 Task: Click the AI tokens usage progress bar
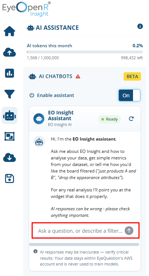point(85,52)
